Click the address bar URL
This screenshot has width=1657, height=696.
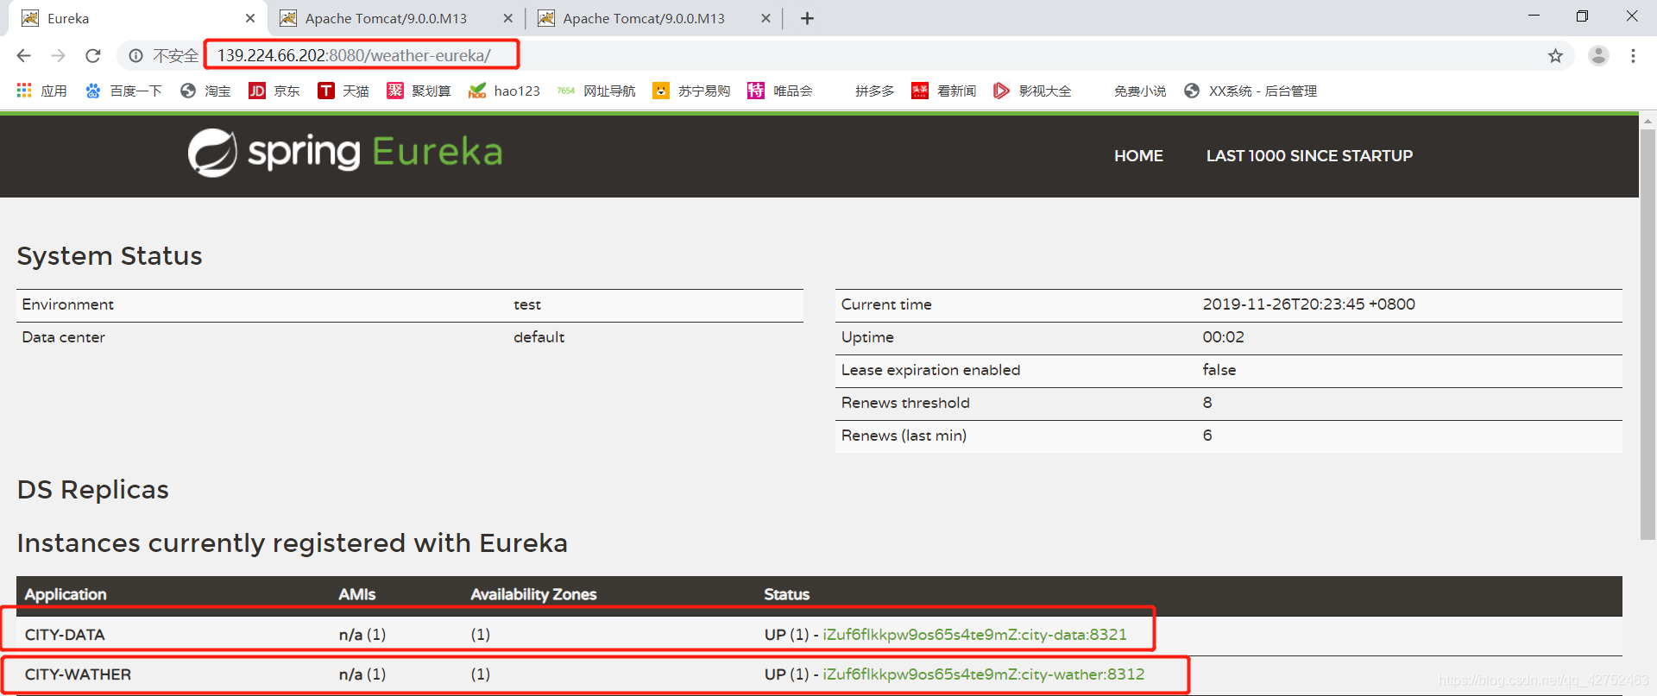click(354, 56)
